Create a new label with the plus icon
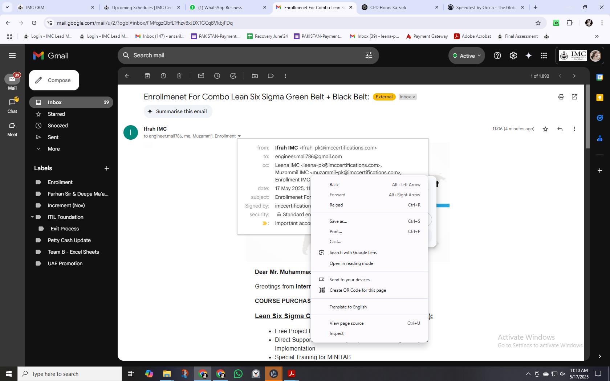This screenshot has height=381, width=610. [x=107, y=168]
